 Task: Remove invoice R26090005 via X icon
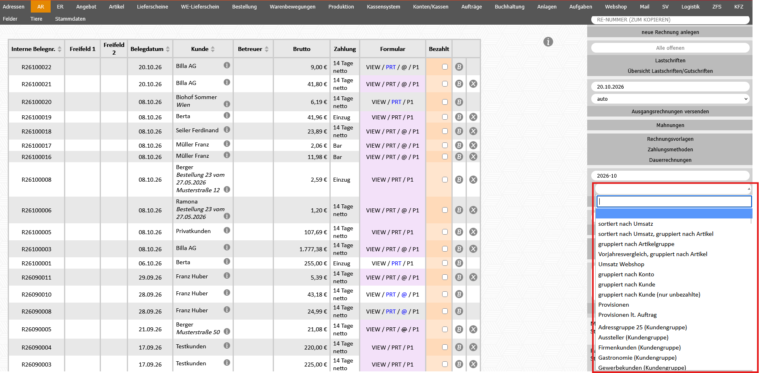(473, 329)
